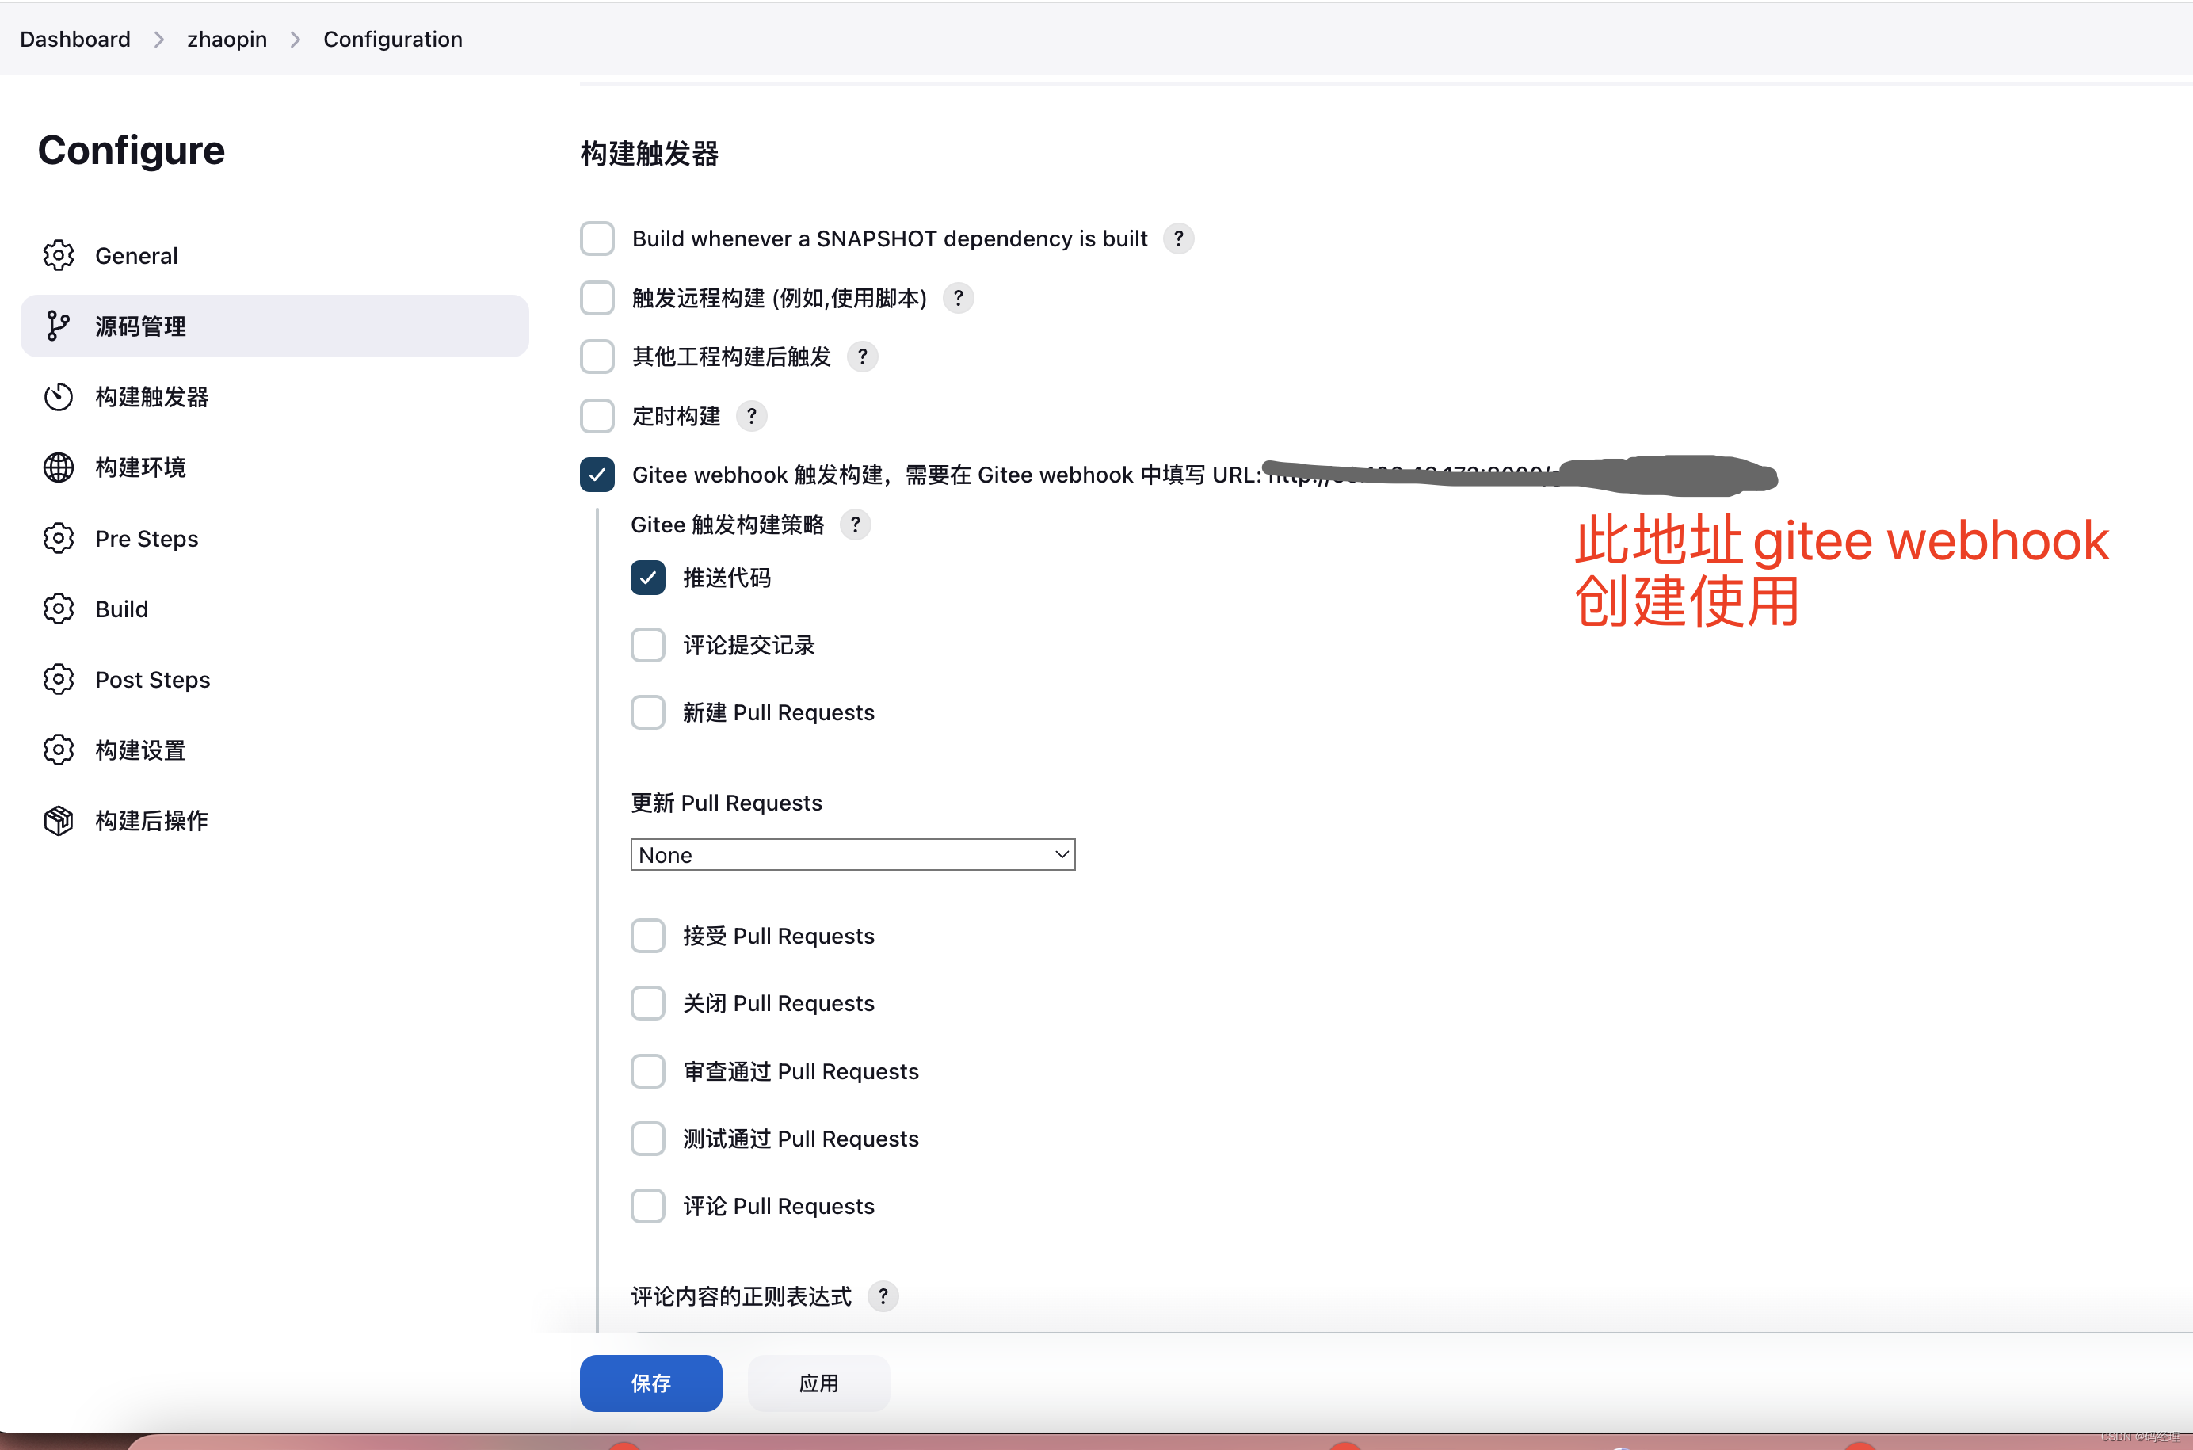The width and height of the screenshot is (2193, 1450).
Task: Click chevron separator after zhaopin breadcrumb
Action: click(x=295, y=39)
